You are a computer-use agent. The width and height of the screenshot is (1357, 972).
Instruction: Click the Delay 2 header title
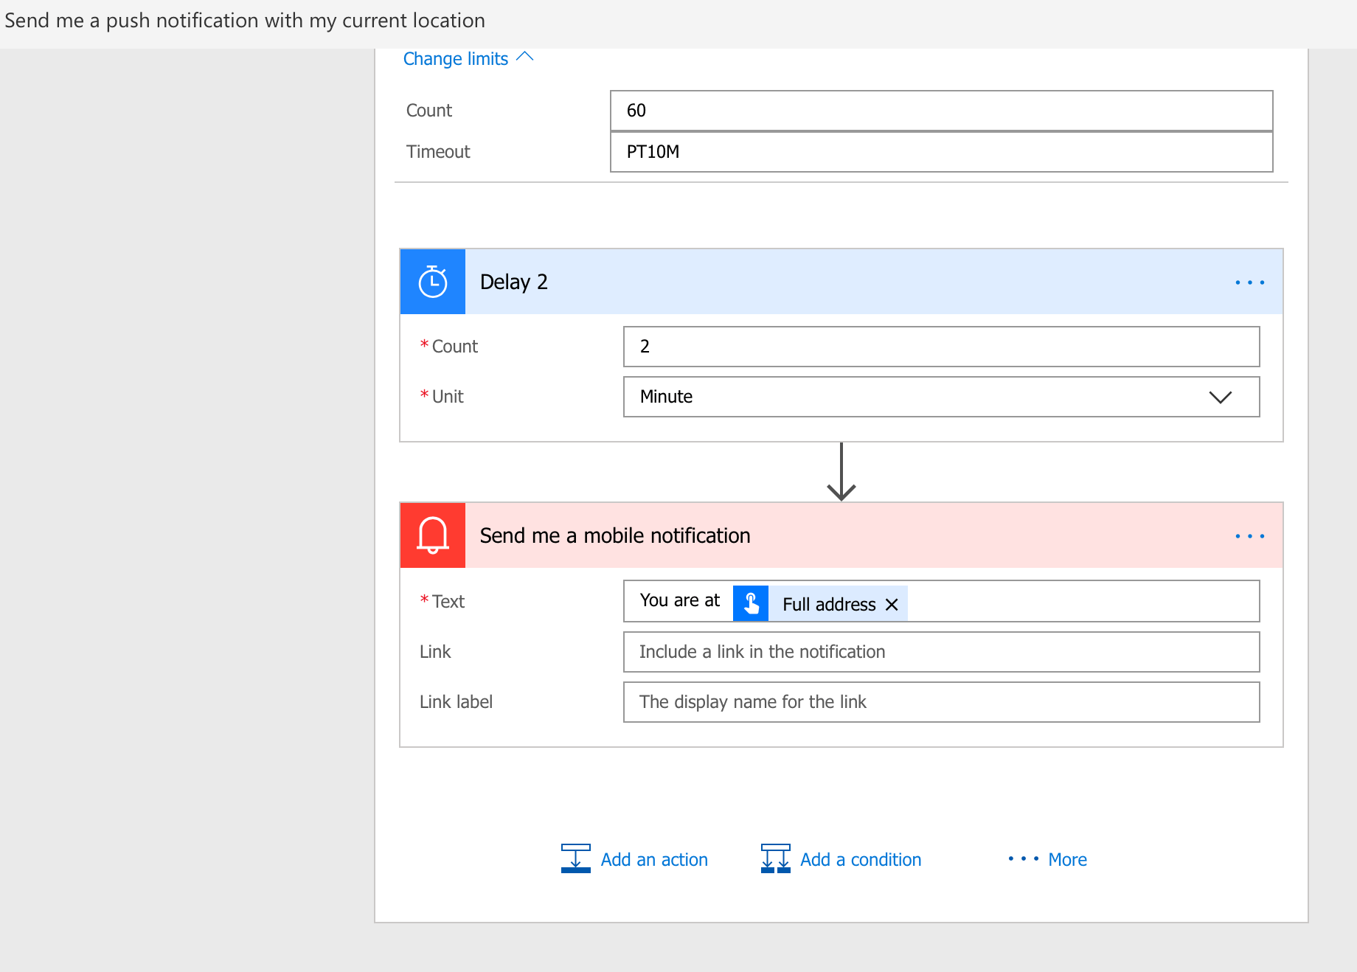pos(514,282)
